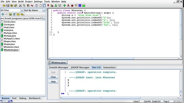Click the open book documentation icon
Screen dimensions: 184x103
point(60,5)
